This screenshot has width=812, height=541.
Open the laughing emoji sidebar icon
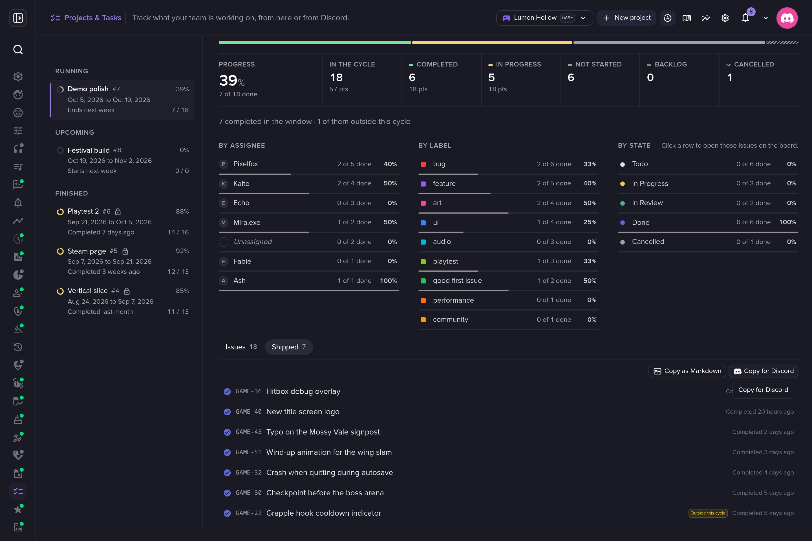[x=18, y=113]
